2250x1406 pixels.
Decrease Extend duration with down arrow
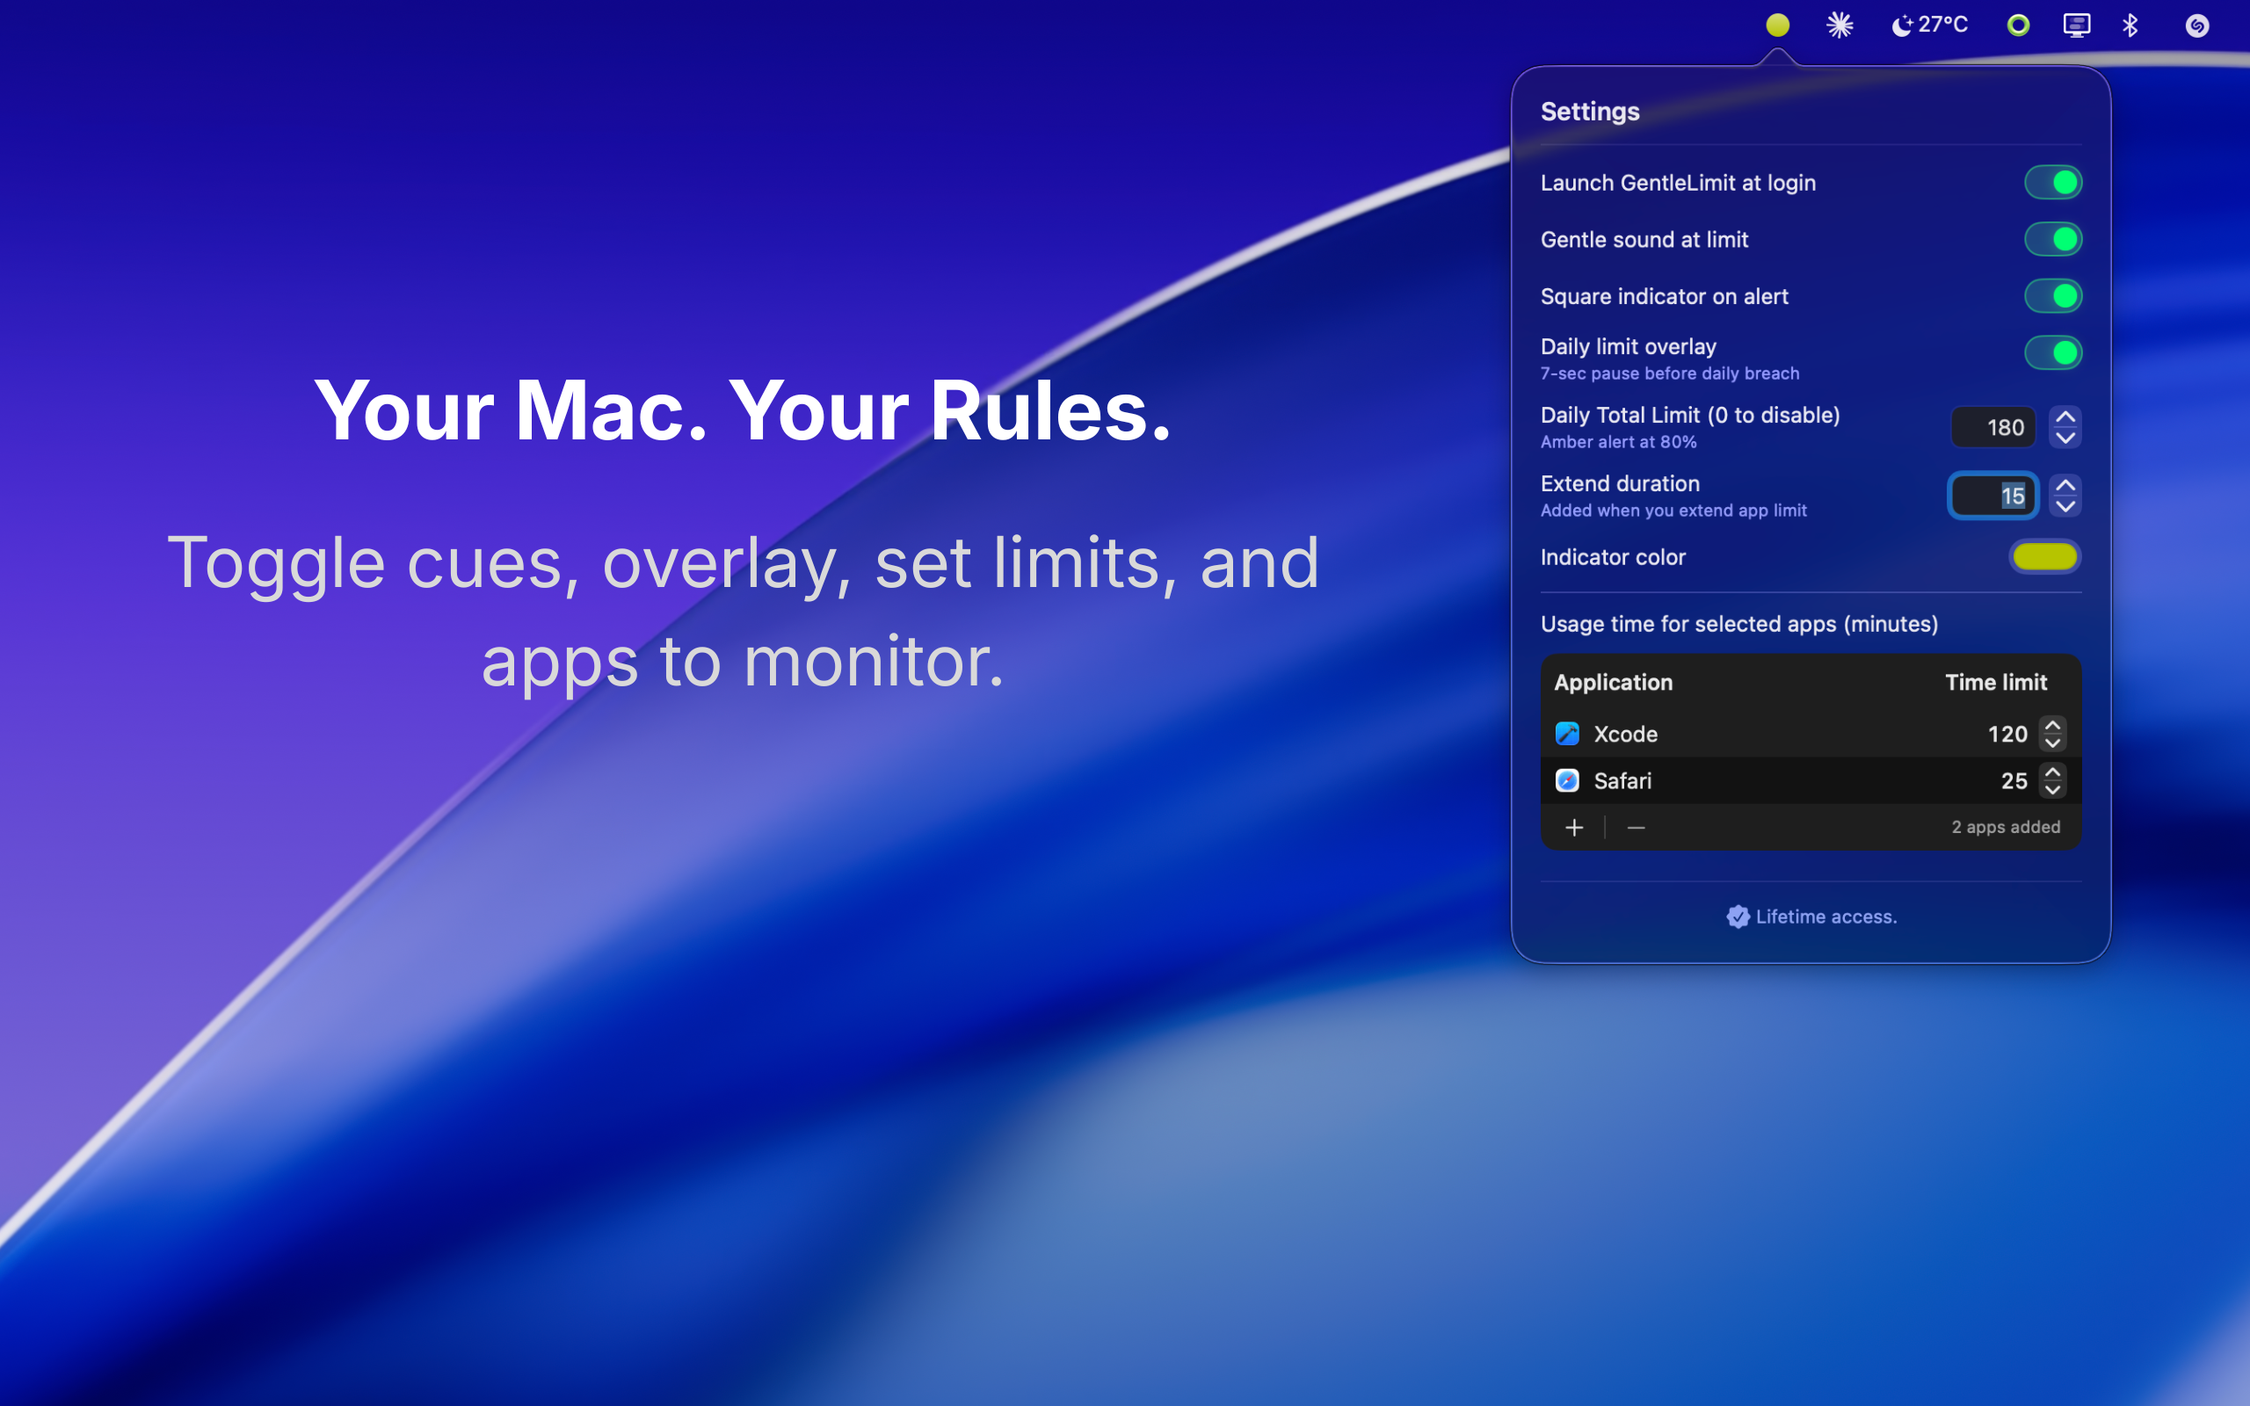pos(2065,507)
